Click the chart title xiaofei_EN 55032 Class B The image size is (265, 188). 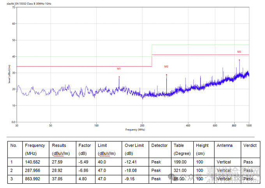(x=29, y=3)
